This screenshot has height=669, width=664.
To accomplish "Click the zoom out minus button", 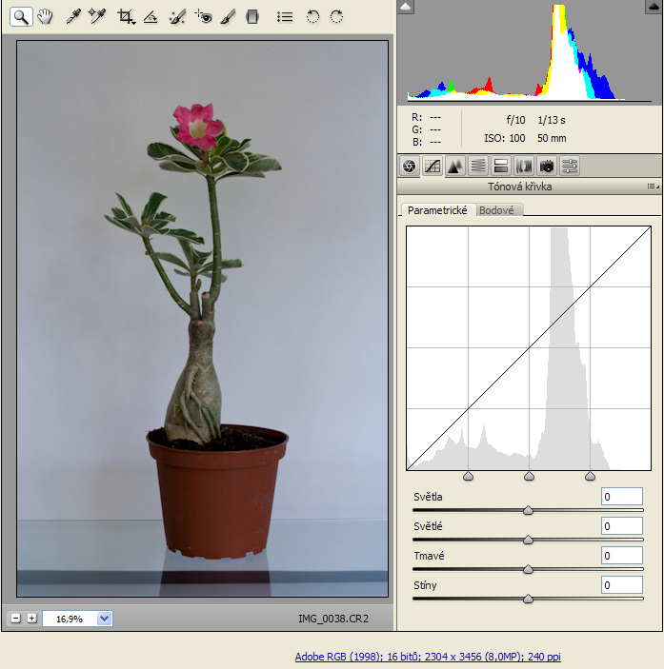I will pos(16,619).
